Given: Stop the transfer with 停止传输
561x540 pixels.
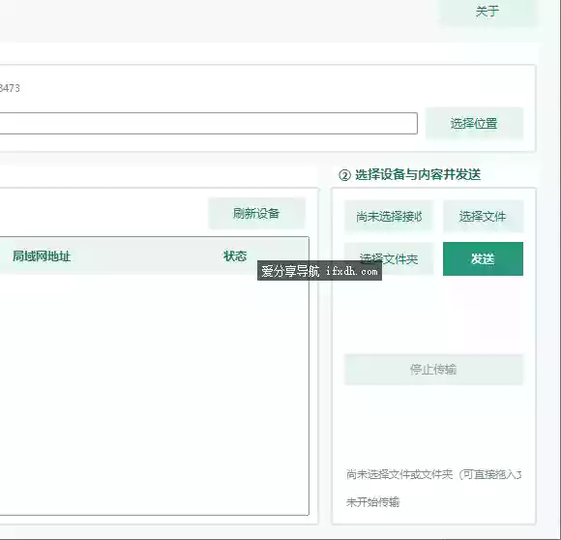Looking at the screenshot, I should 433,370.
